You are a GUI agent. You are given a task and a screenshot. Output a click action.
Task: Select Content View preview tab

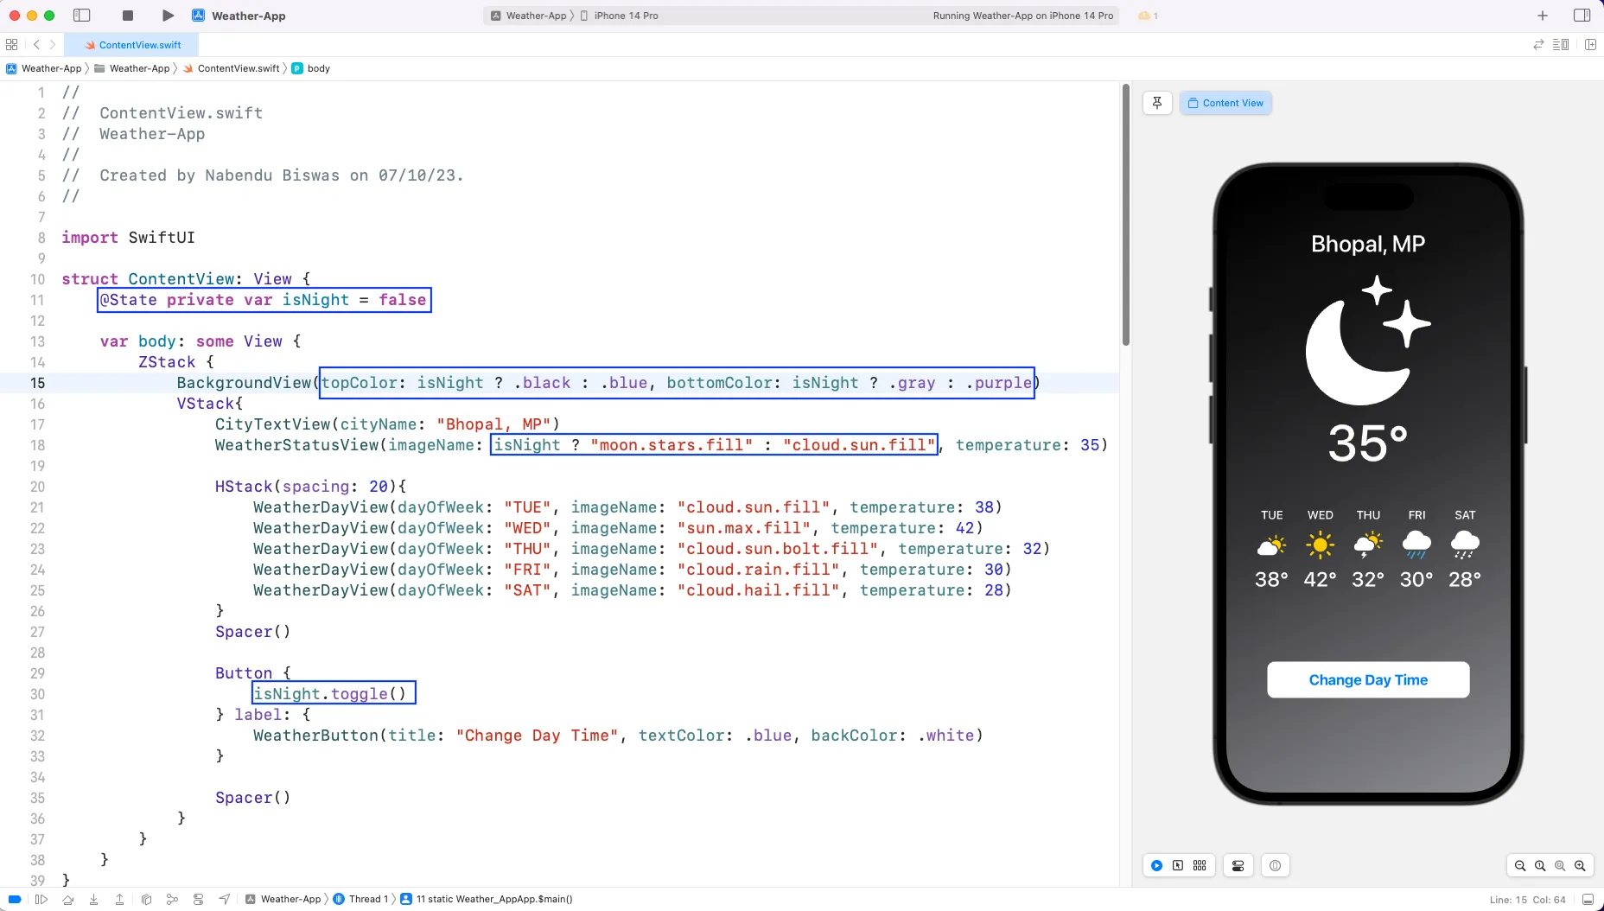(1225, 103)
